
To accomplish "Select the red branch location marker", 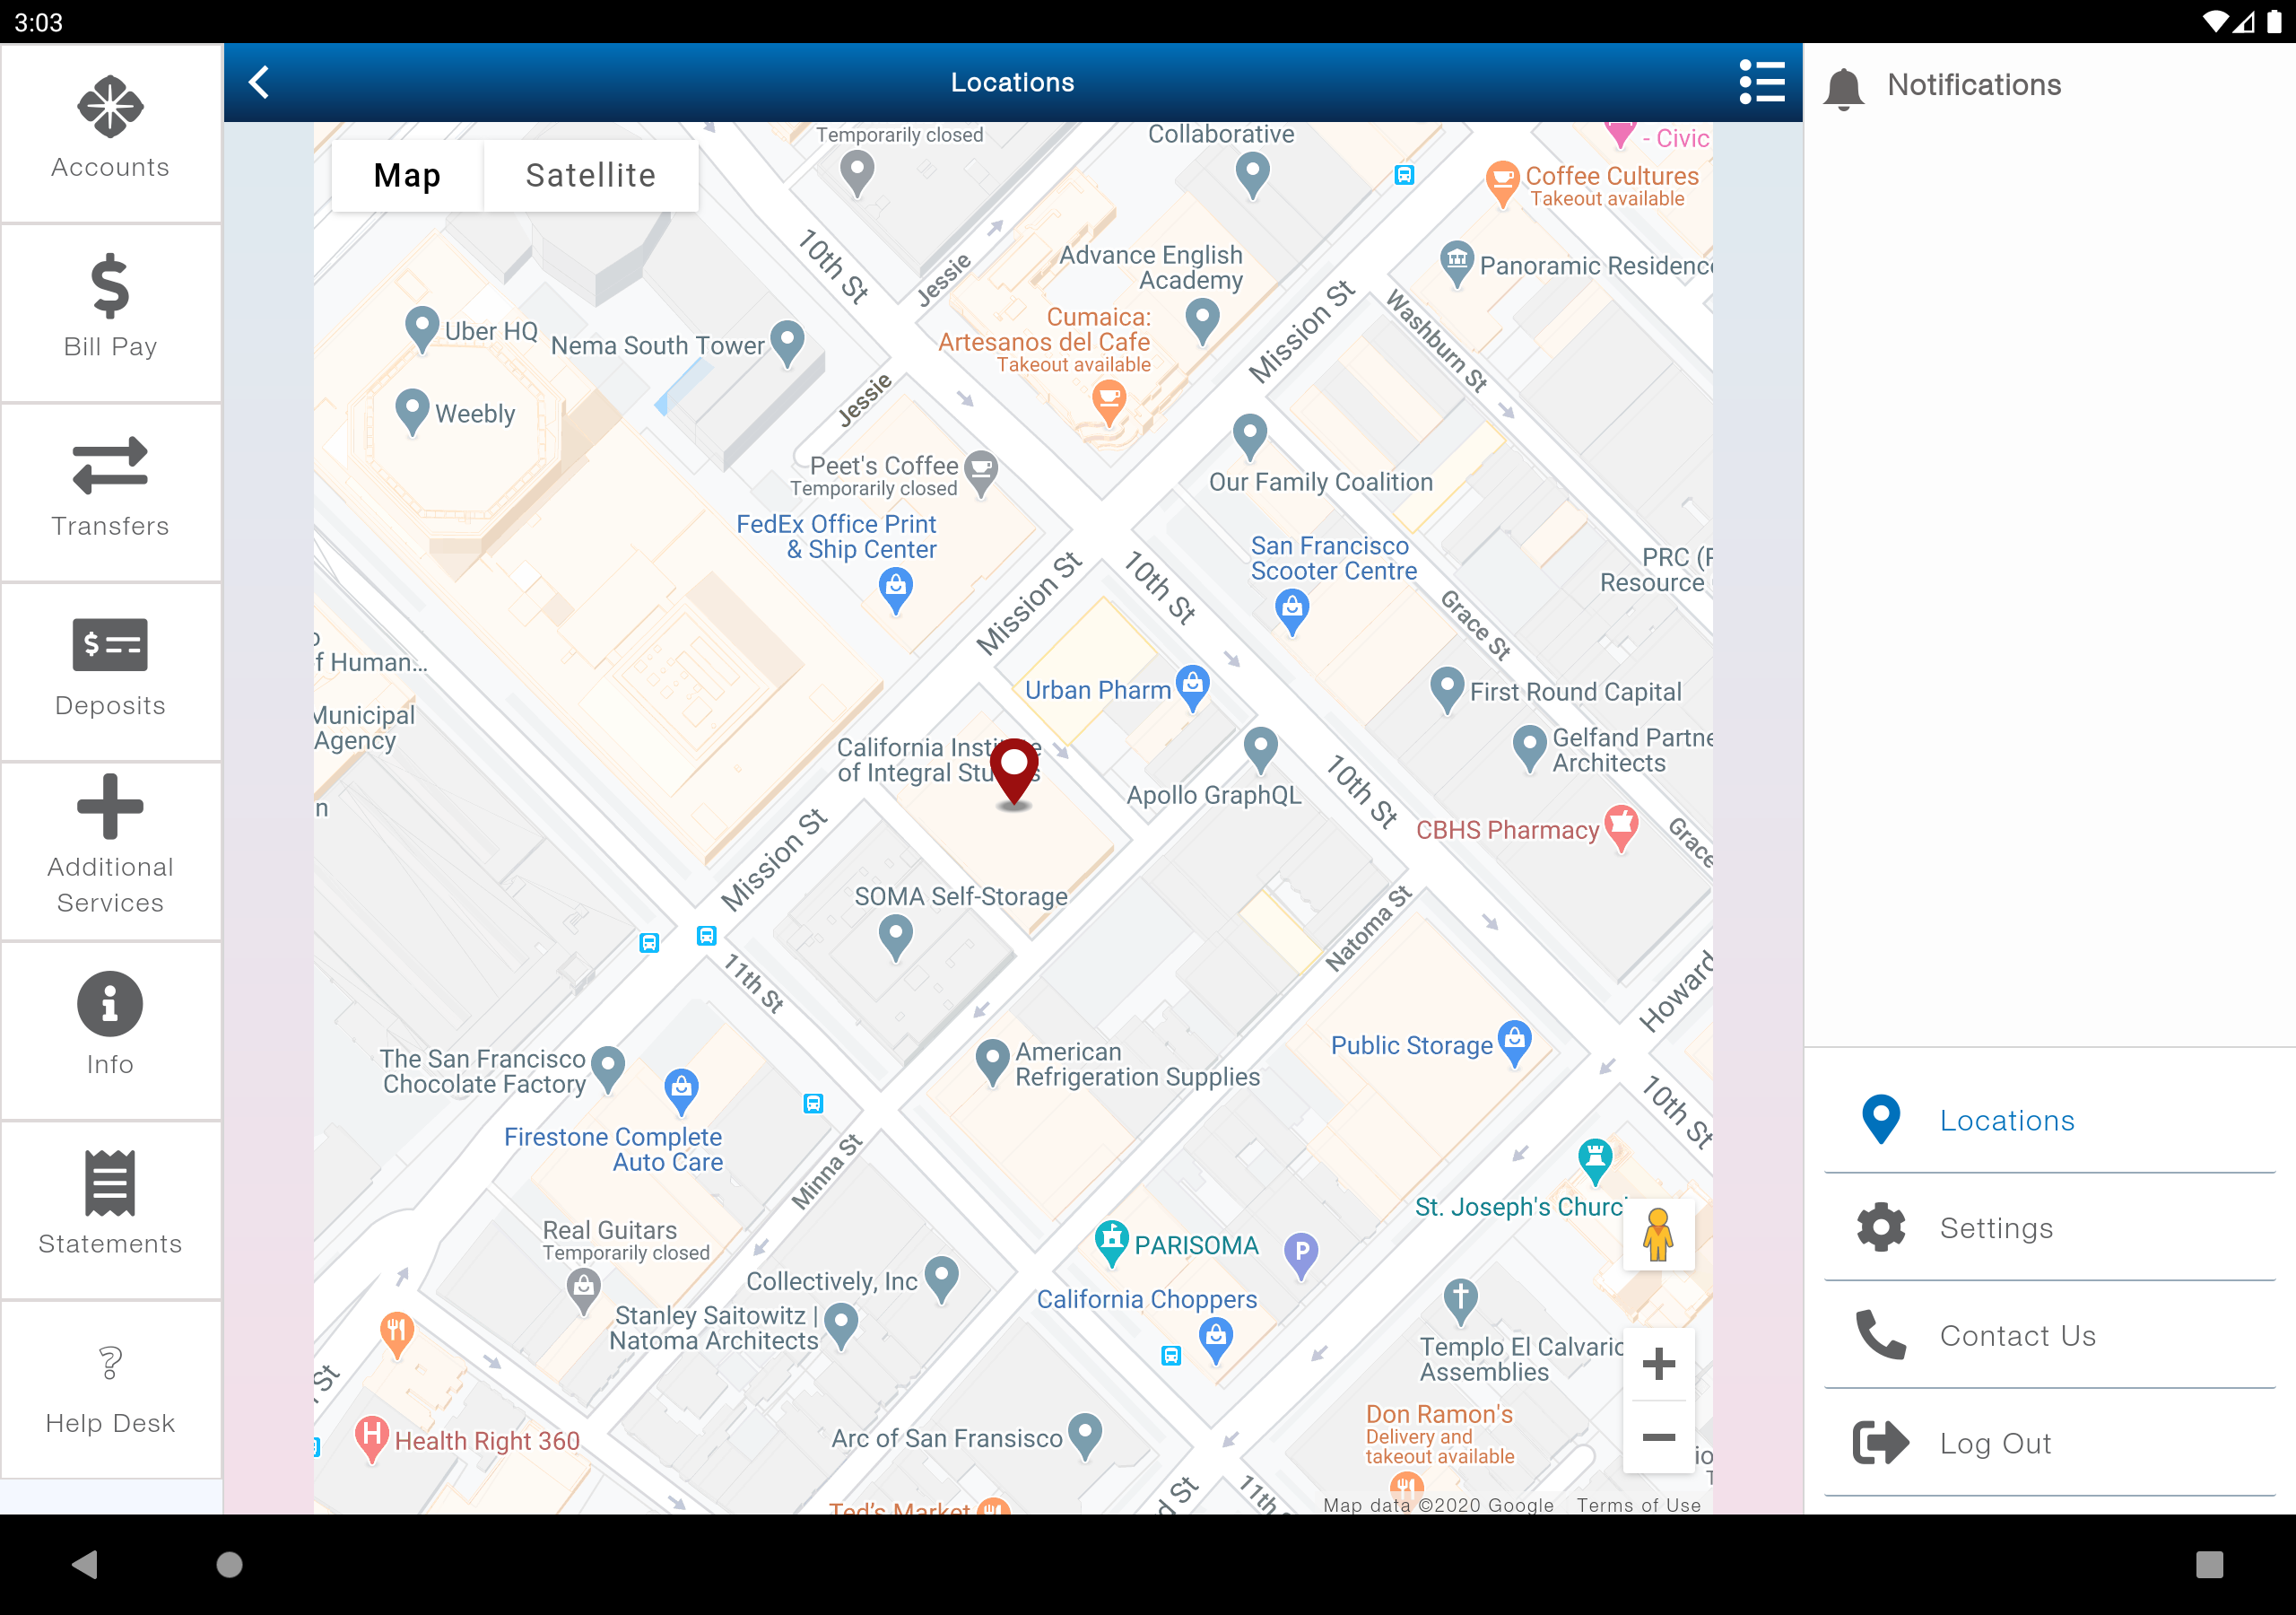I will coord(1014,773).
